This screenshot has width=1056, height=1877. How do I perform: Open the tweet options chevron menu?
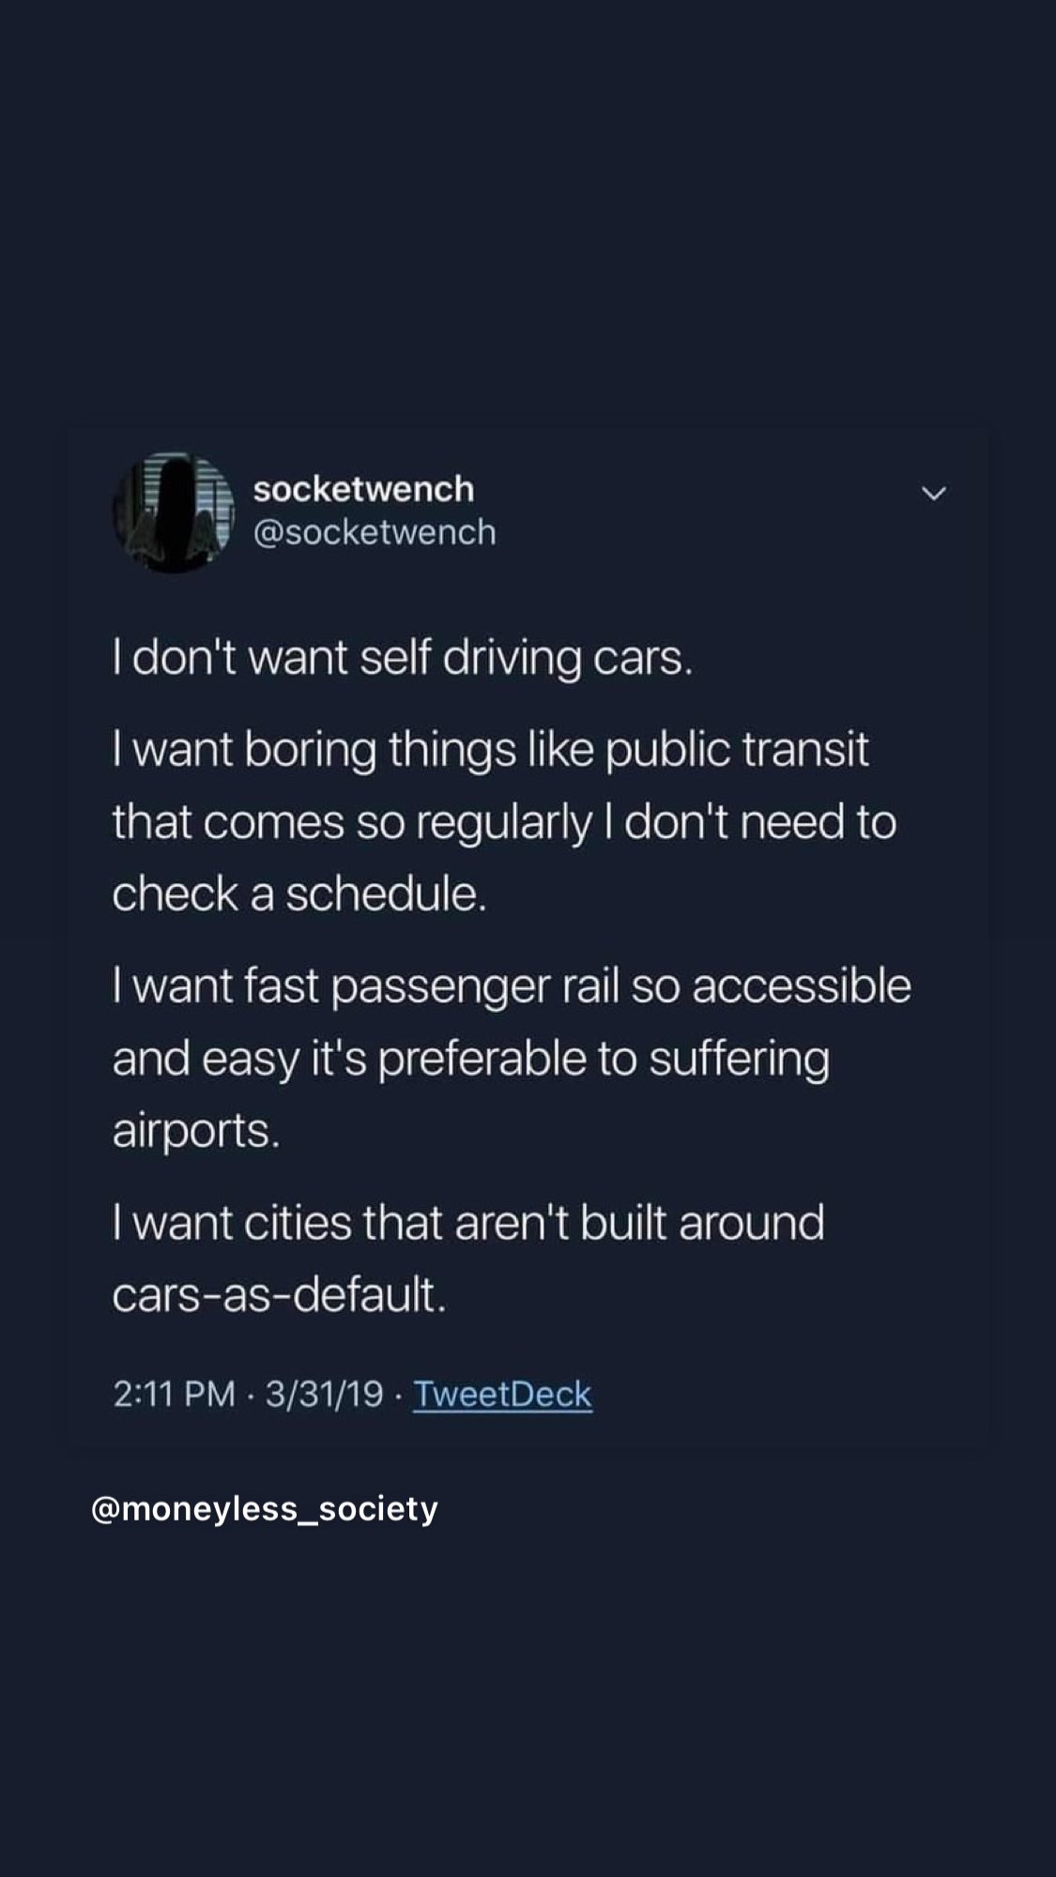933,493
